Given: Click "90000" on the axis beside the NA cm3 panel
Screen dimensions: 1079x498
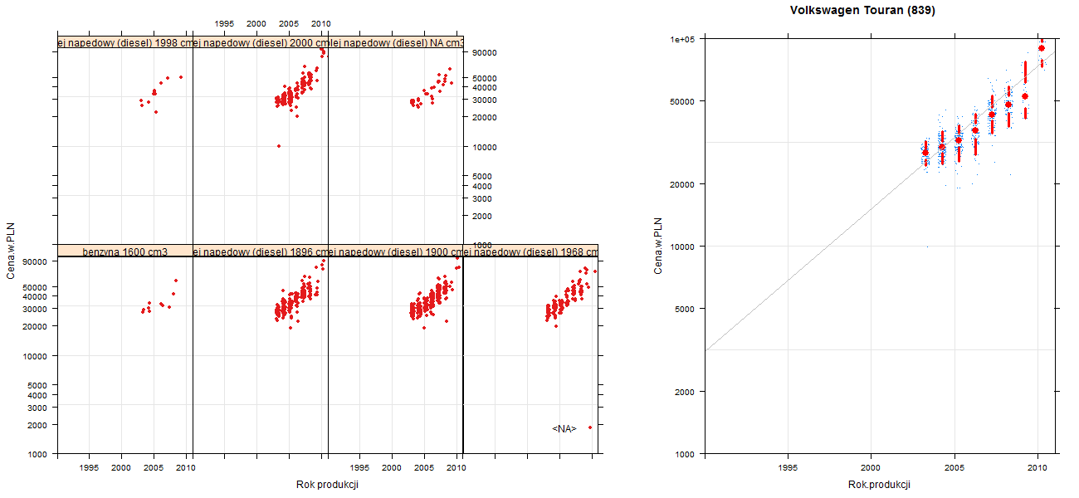Looking at the screenshot, I should click(483, 53).
